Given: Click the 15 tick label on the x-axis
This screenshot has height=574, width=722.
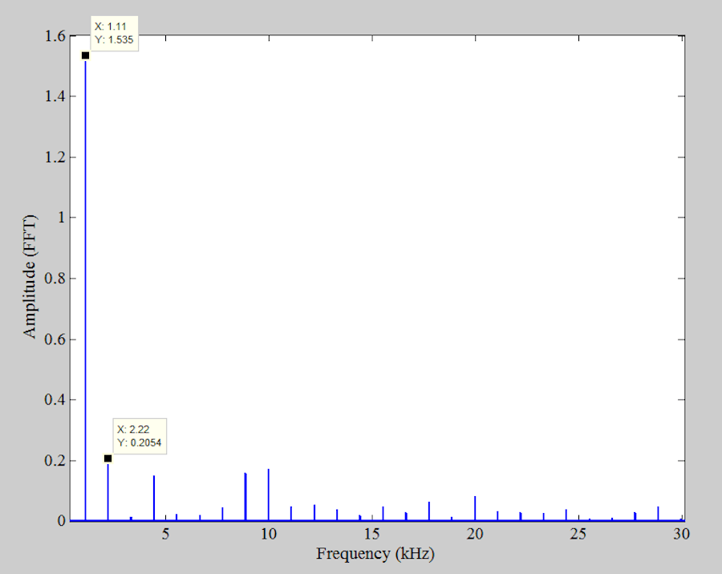Looking at the screenshot, I should coord(371,534).
